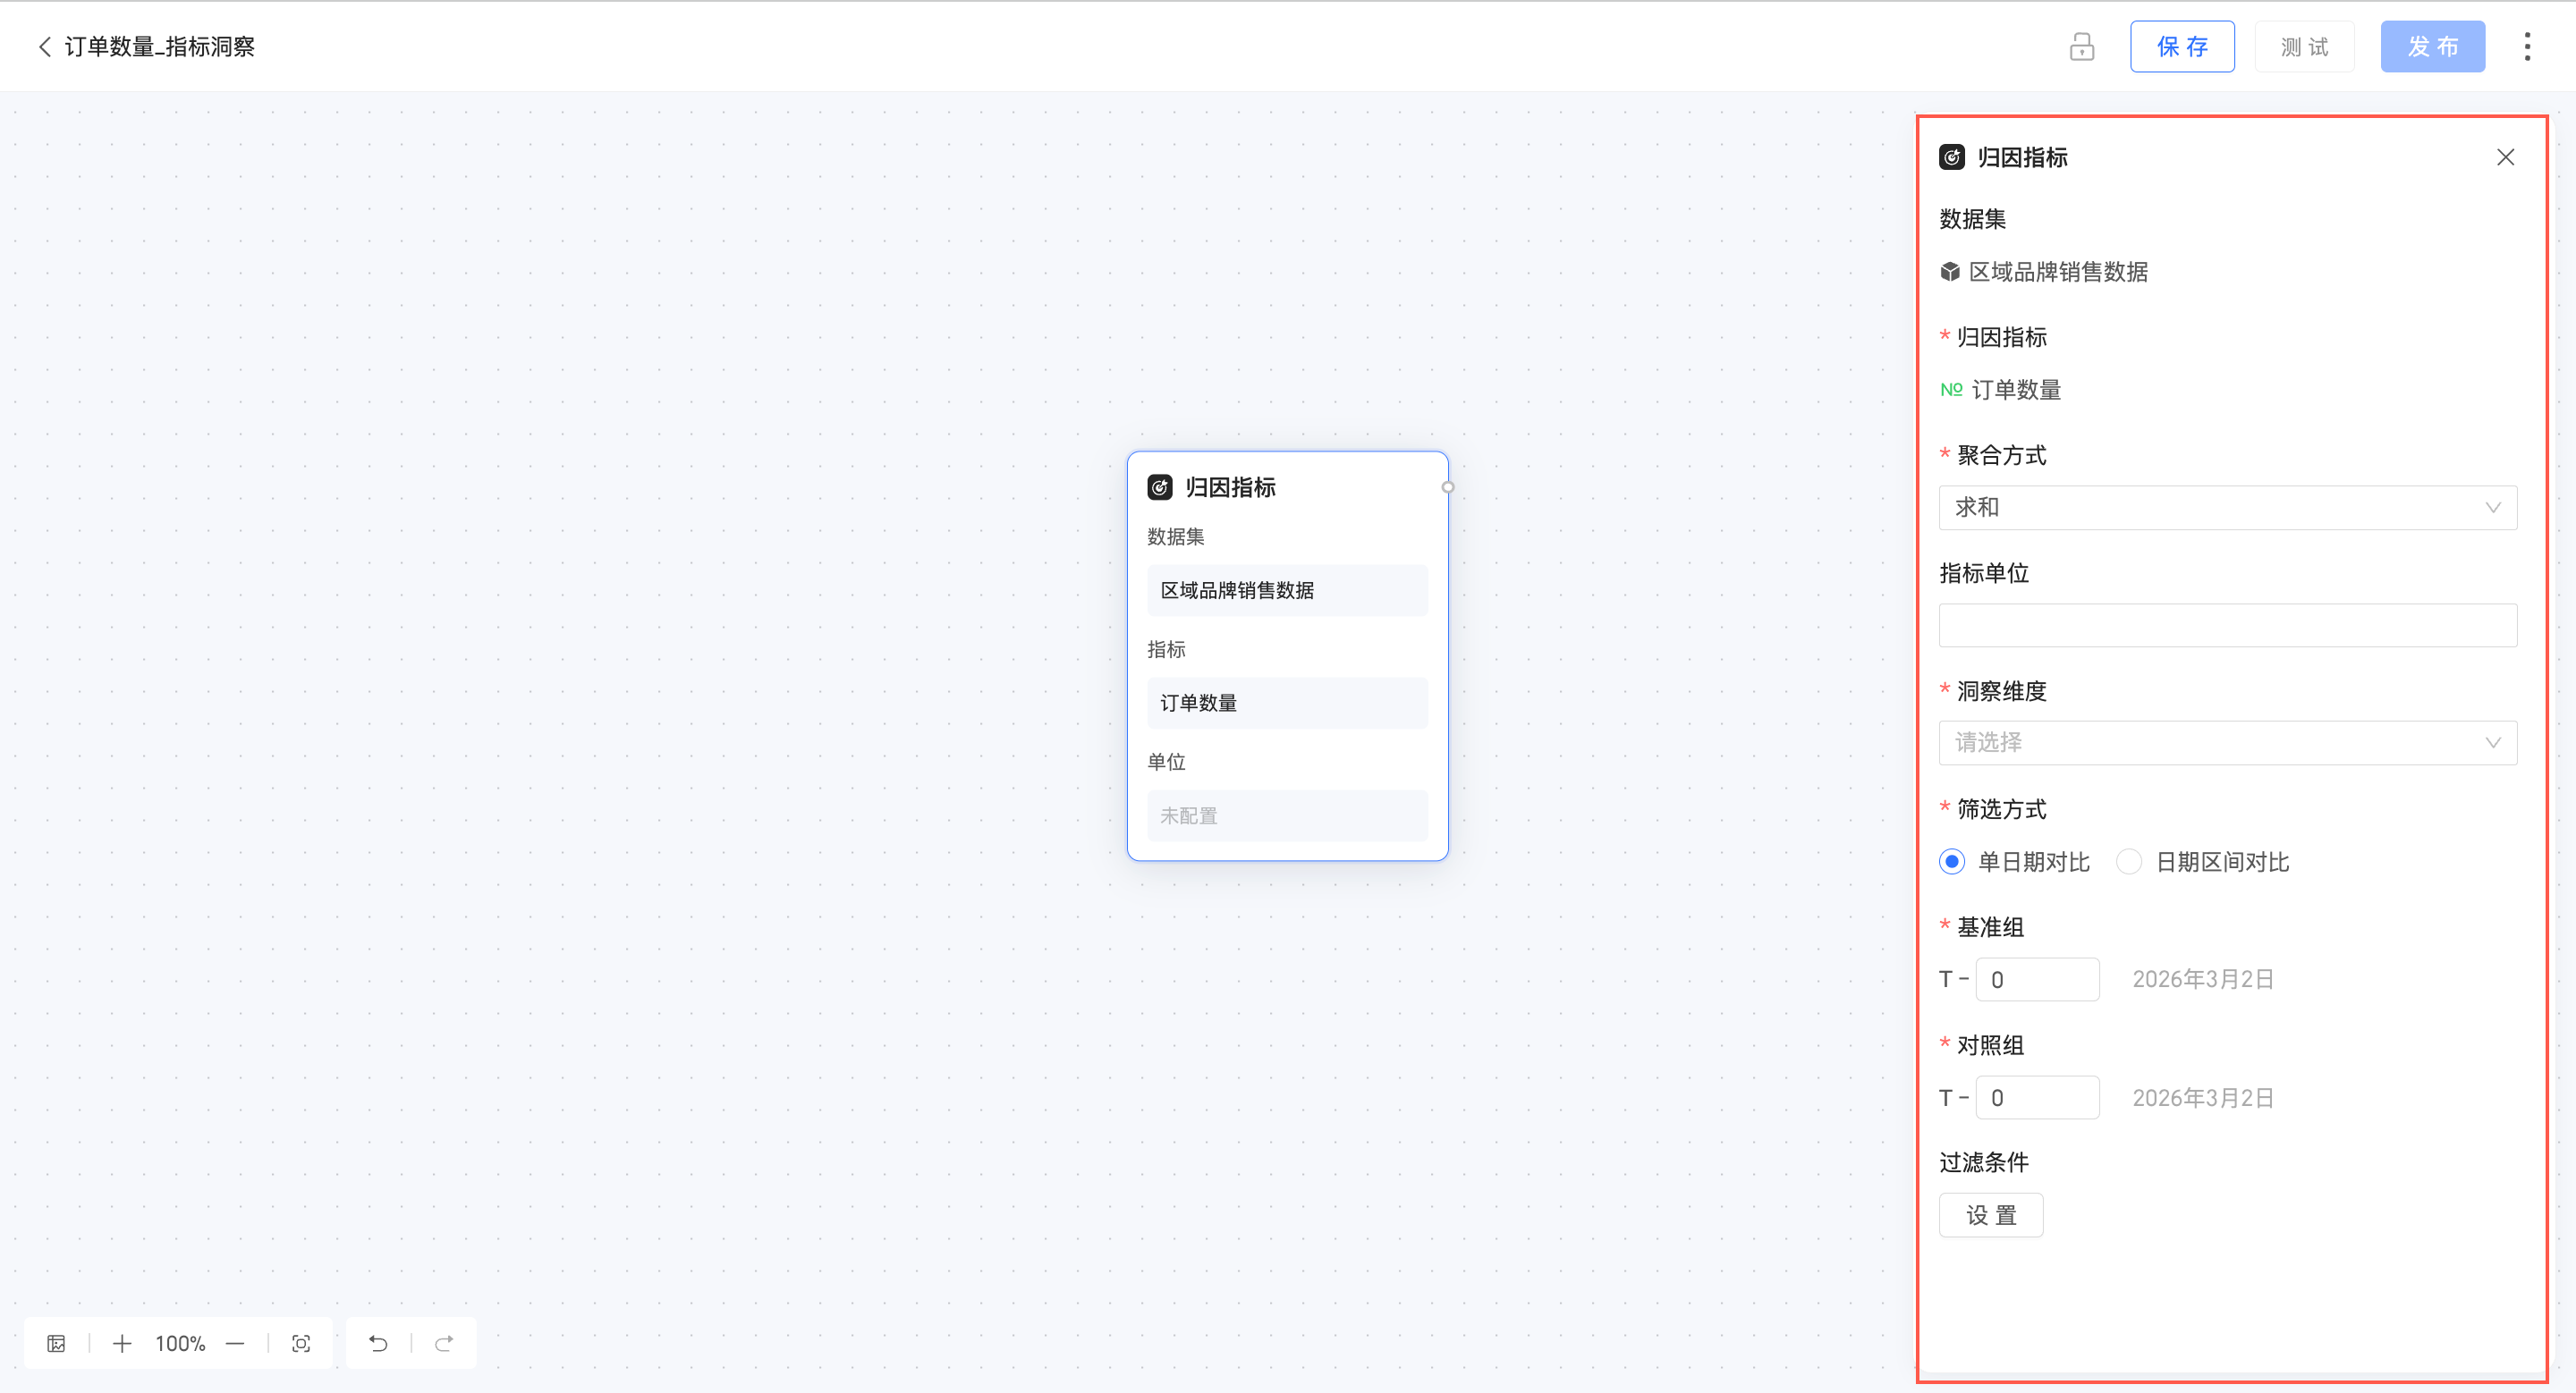Undo the last canvas action

pyautogui.click(x=378, y=1343)
